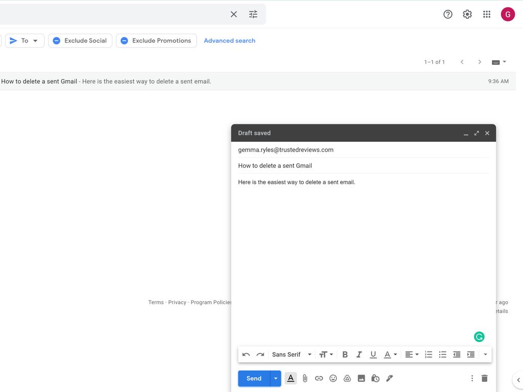Insert a link into the email

pyautogui.click(x=319, y=378)
